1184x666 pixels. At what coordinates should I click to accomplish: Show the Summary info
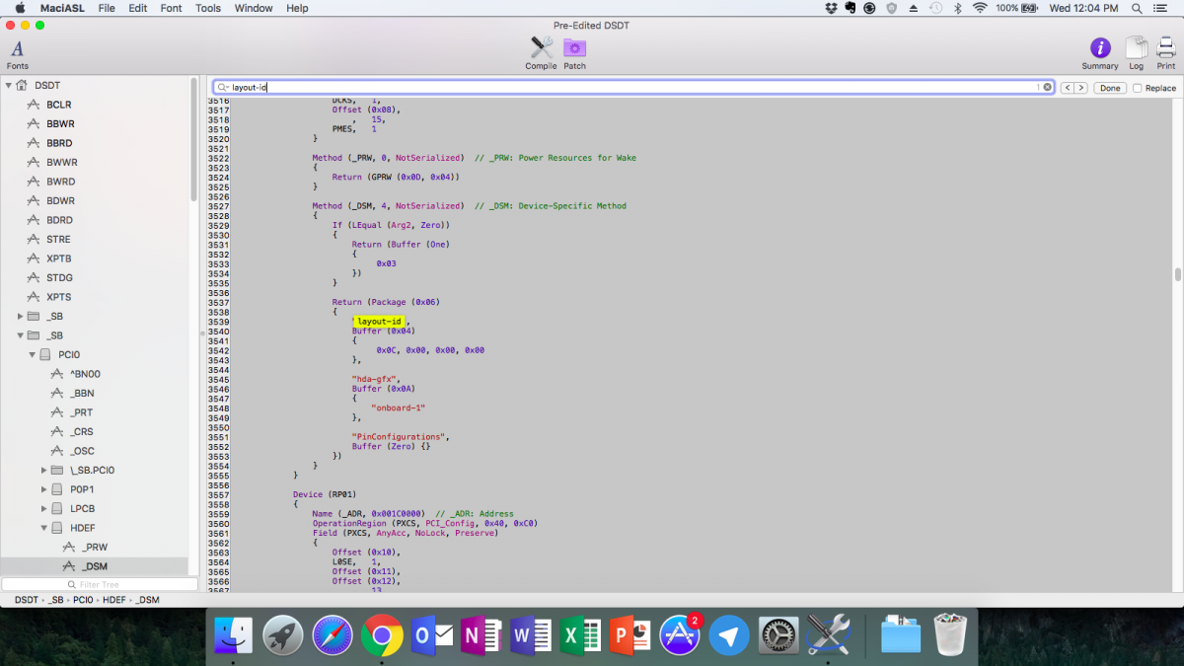click(1099, 48)
